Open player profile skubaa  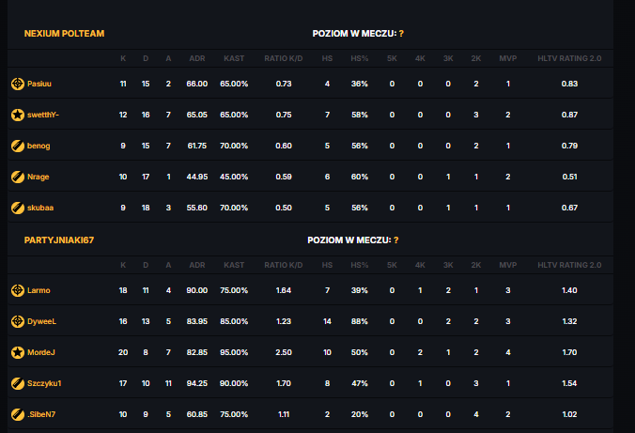(40, 208)
